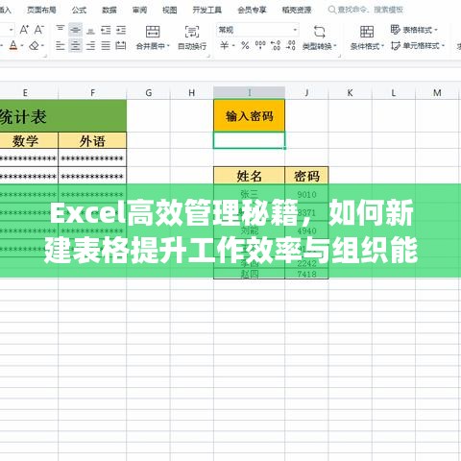Click the decrease font size icon

click(38, 30)
